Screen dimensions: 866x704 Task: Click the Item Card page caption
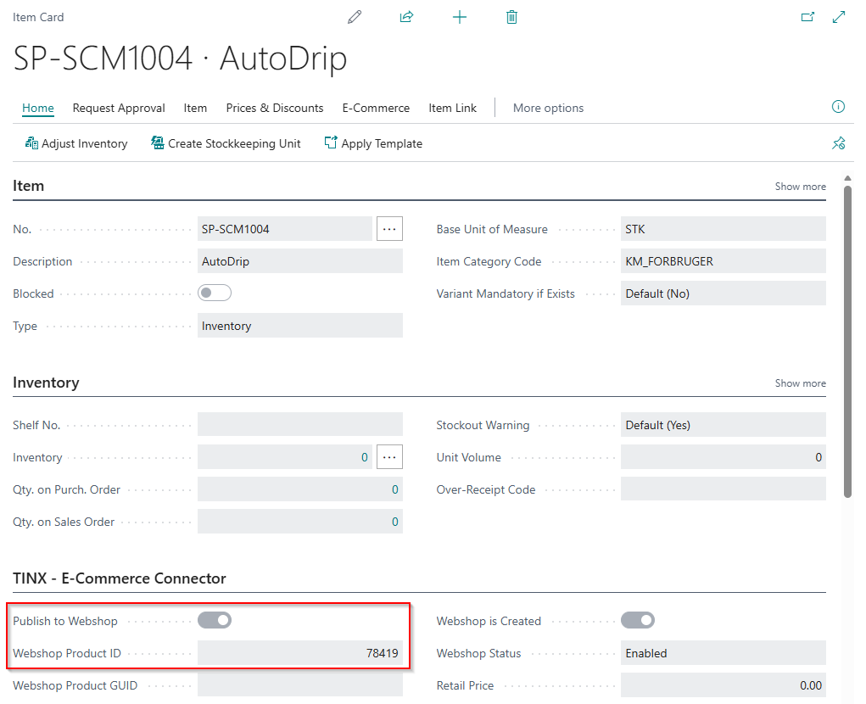coord(38,17)
